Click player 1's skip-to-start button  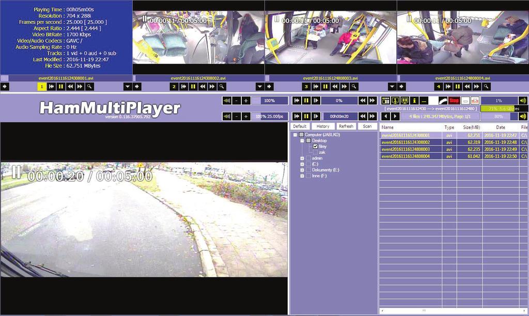click(x=51, y=87)
